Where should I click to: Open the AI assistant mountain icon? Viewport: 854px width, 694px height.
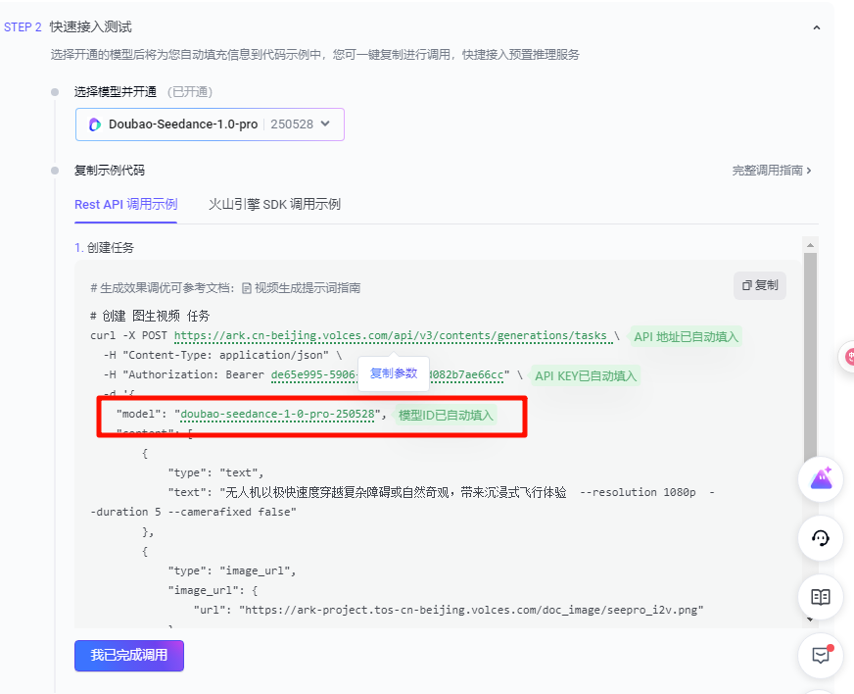click(x=821, y=478)
